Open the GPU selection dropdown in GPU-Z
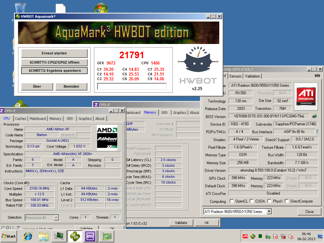 [x=269, y=211]
